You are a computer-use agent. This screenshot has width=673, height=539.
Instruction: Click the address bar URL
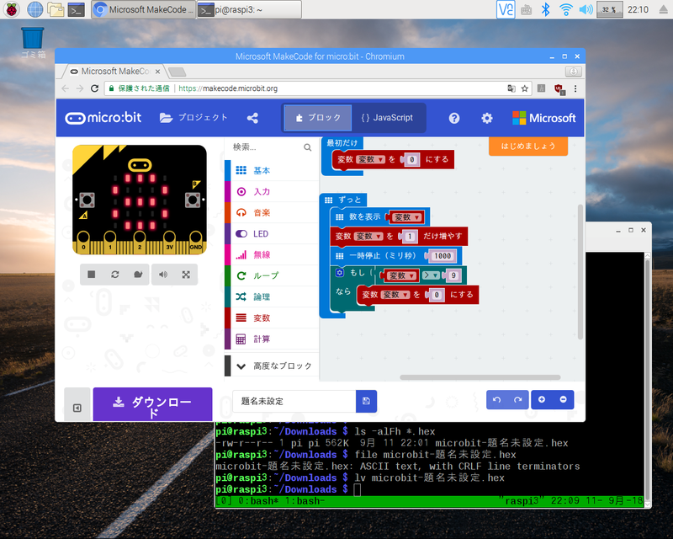(228, 88)
